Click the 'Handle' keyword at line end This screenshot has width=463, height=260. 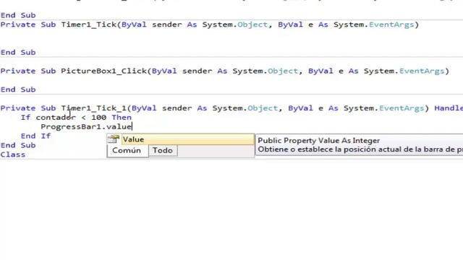[x=449, y=108]
